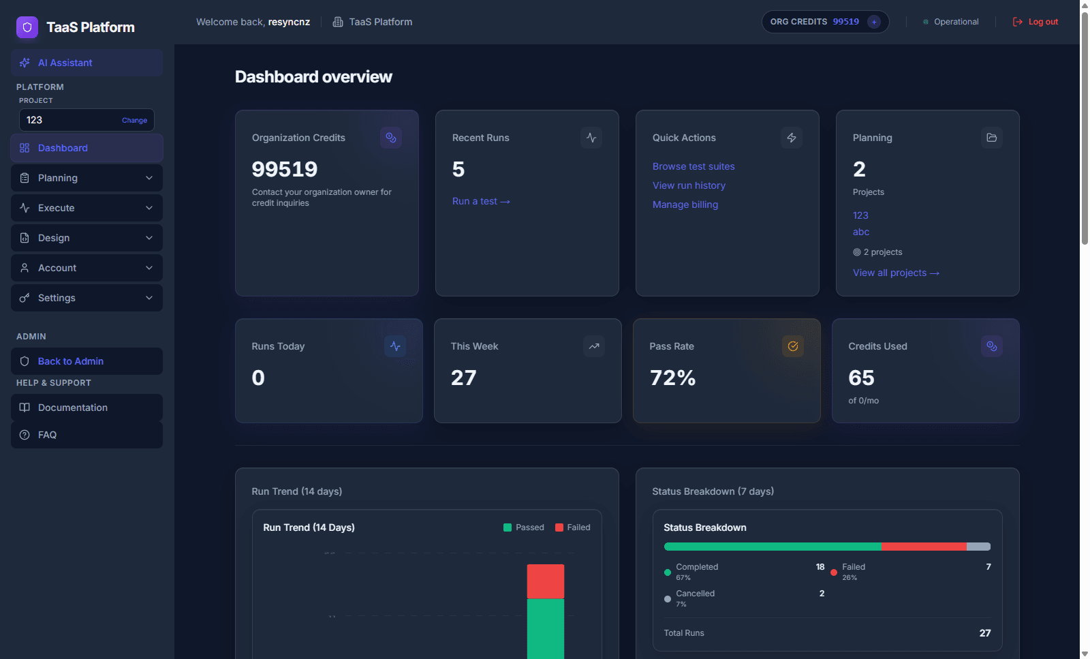Click Change next to project 123
The image size is (1090, 659).
pos(134,120)
